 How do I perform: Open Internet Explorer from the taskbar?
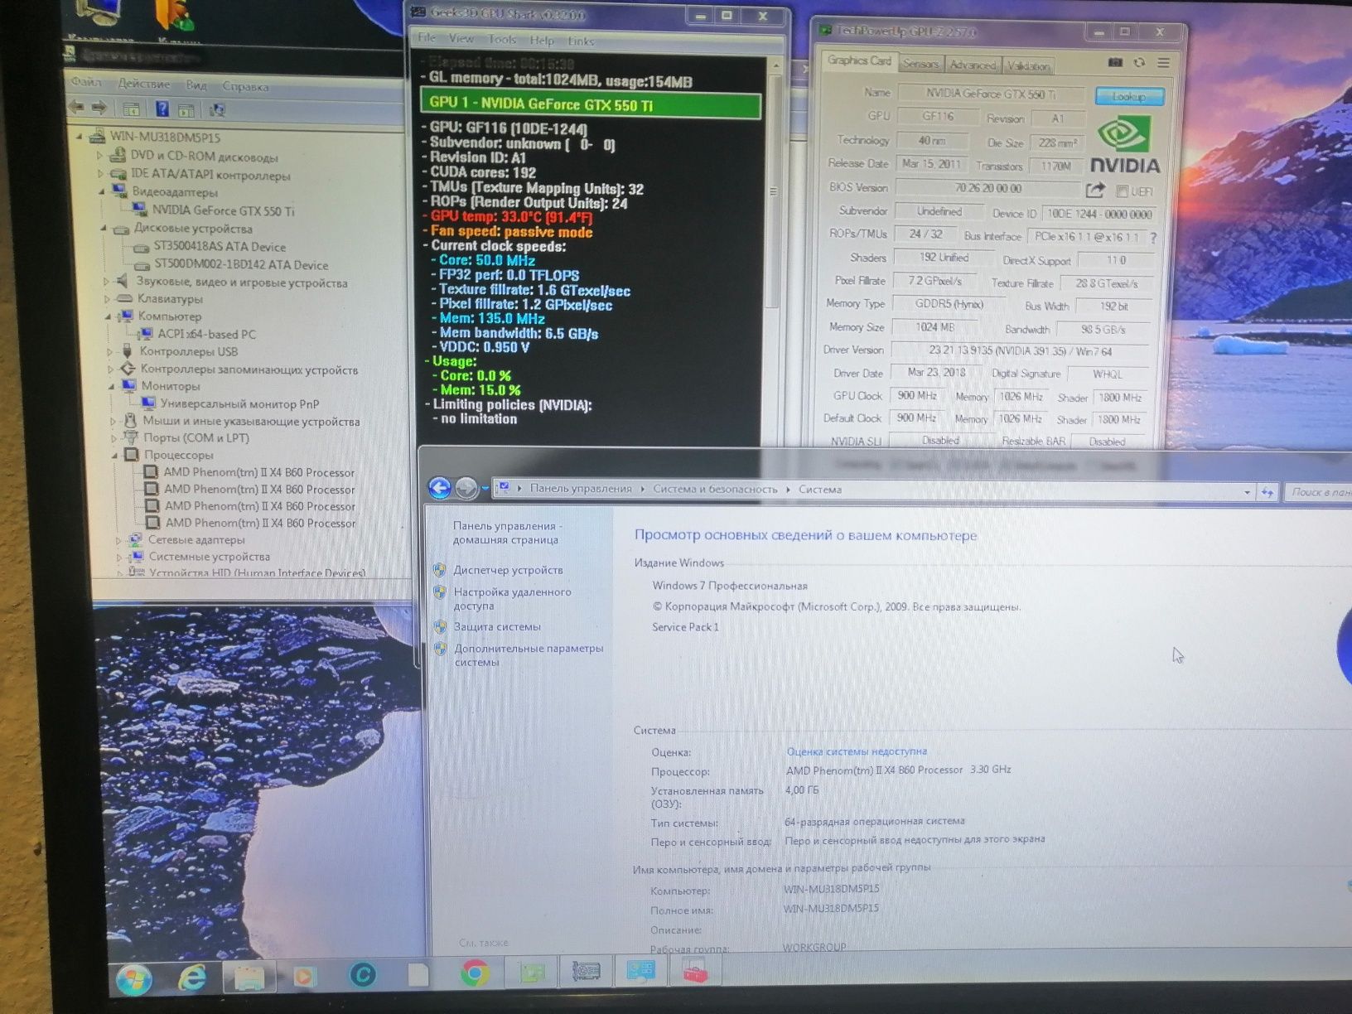(193, 978)
